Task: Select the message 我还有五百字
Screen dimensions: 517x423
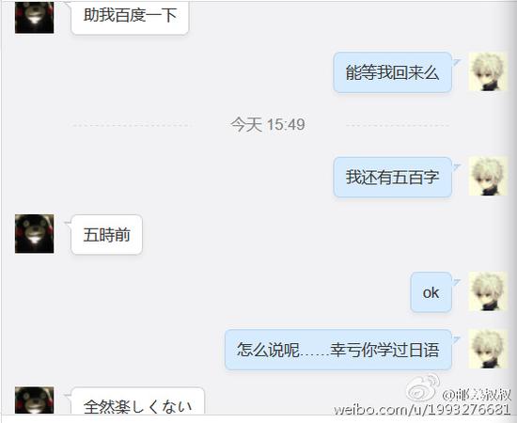Action: 392,178
